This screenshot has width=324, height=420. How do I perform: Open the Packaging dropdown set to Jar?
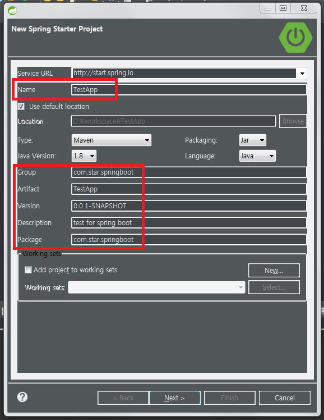tap(253, 140)
